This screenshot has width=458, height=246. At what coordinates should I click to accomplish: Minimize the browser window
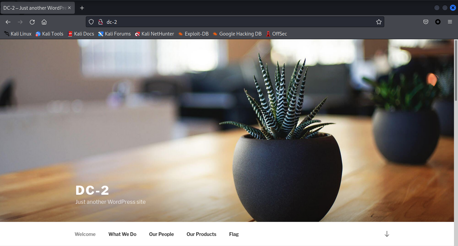(437, 8)
